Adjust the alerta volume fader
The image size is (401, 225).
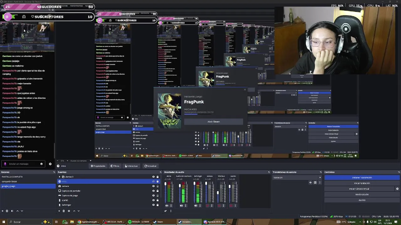click(x=165, y=184)
